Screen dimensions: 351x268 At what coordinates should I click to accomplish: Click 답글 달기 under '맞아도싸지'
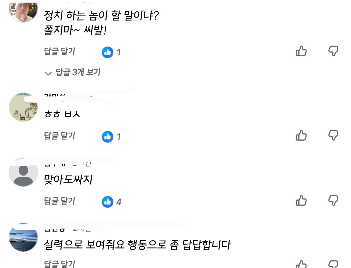[59, 201]
